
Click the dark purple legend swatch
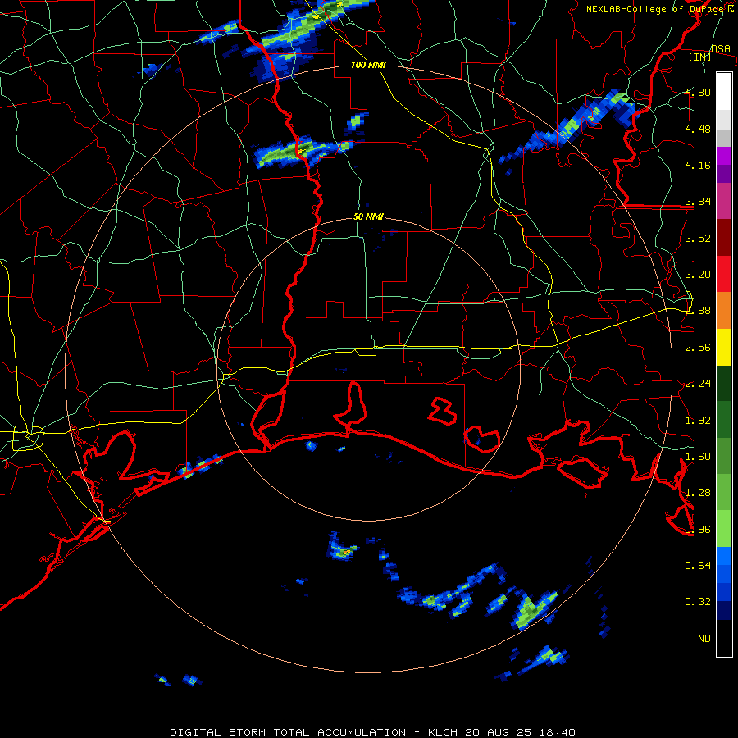pyautogui.click(x=724, y=174)
